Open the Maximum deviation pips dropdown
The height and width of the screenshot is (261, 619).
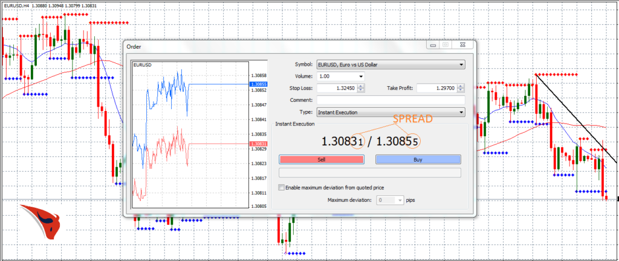pyautogui.click(x=399, y=200)
